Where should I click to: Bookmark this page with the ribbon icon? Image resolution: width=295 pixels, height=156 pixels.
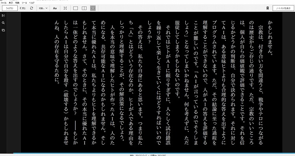[x=267, y=8]
